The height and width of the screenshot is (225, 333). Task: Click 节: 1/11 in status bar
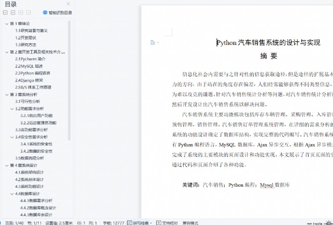click(35, 223)
